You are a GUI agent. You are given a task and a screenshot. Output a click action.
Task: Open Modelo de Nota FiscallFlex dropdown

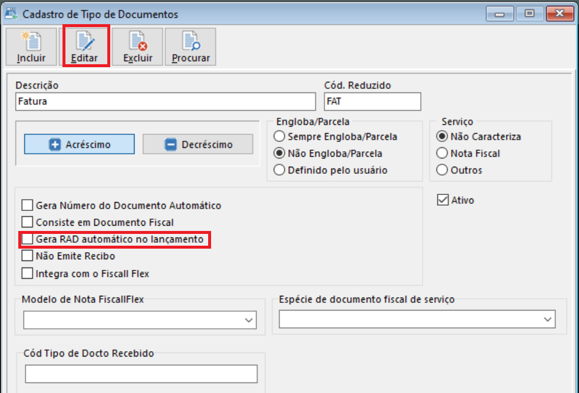[140, 320]
